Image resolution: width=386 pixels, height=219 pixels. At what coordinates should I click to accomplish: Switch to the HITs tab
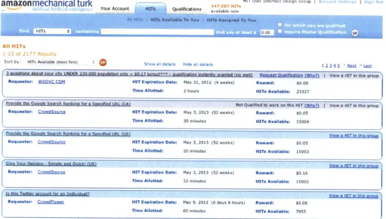click(150, 9)
